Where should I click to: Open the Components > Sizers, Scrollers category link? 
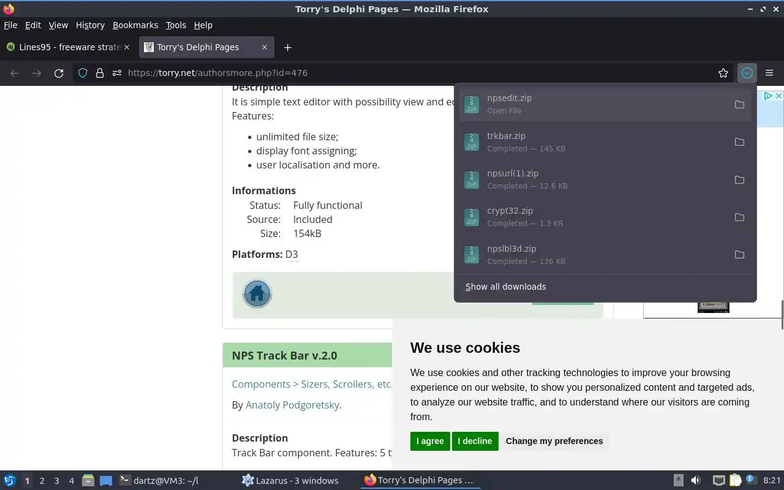(312, 384)
